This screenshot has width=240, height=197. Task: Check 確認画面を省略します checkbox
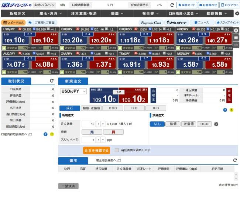tap(117, 150)
